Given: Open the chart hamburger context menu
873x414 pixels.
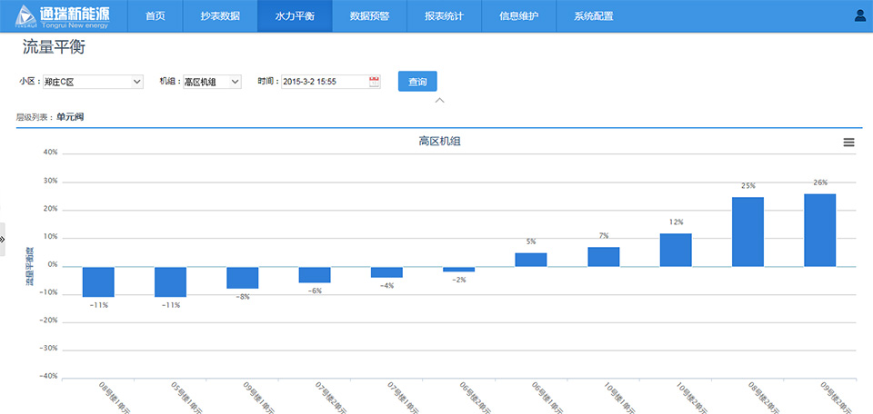Looking at the screenshot, I should 848,143.
